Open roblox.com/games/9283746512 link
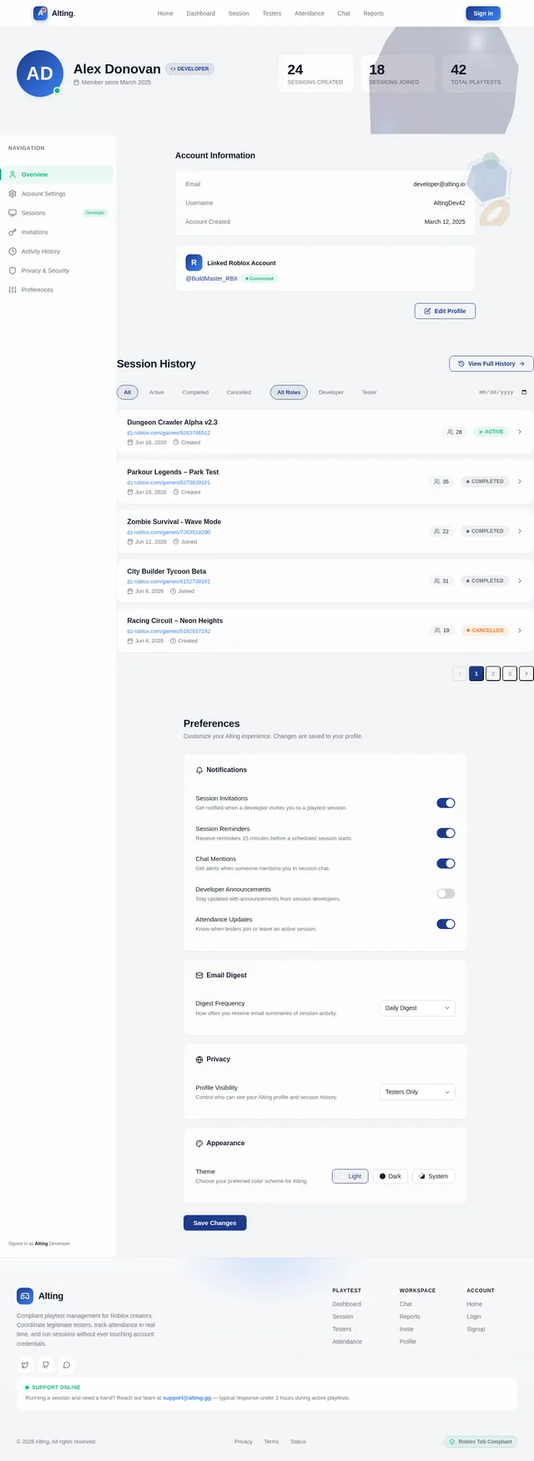534x1461 pixels. (172, 433)
